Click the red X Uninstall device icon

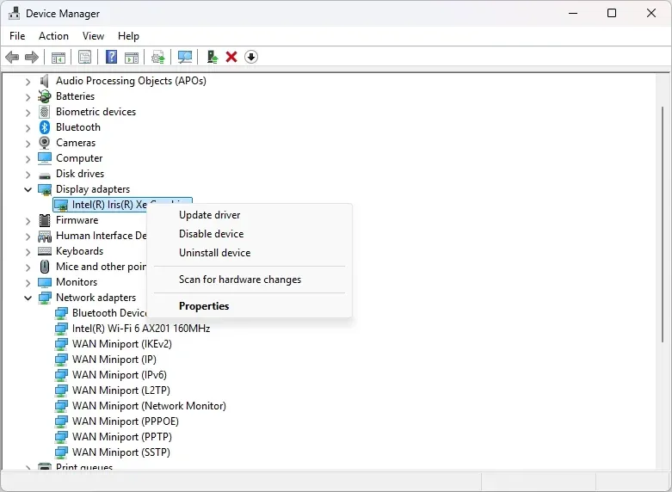click(231, 57)
